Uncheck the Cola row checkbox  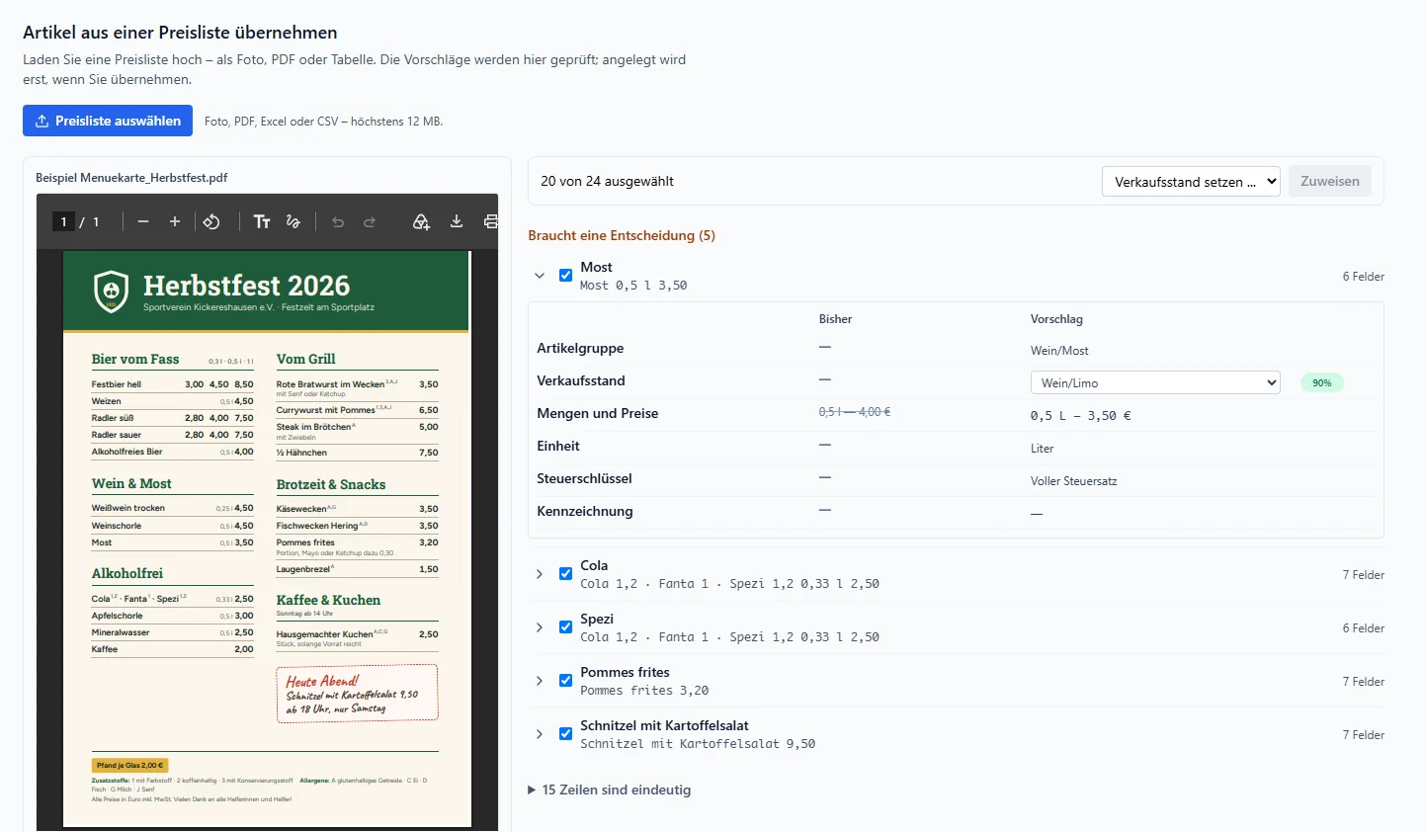(565, 574)
